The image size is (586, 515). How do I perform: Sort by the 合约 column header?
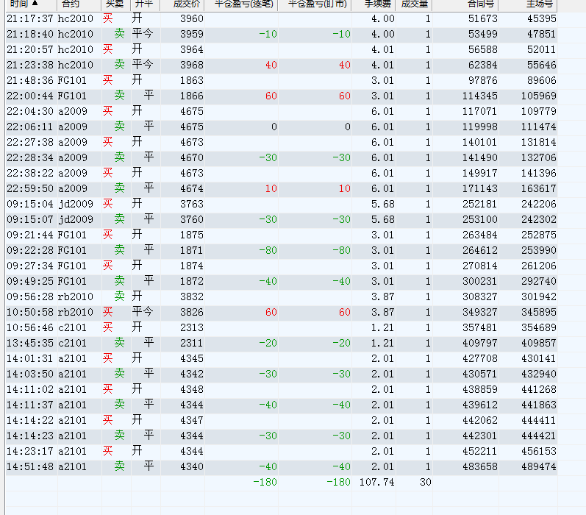coord(71,4)
